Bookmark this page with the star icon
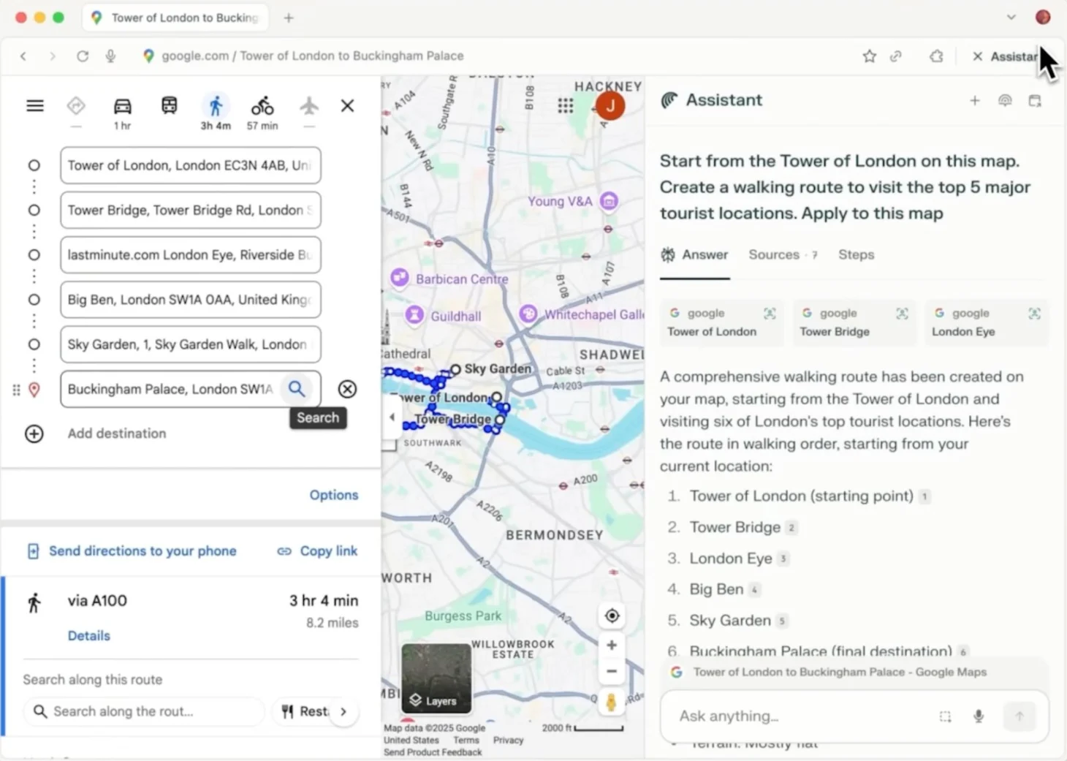This screenshot has width=1067, height=761. point(869,56)
